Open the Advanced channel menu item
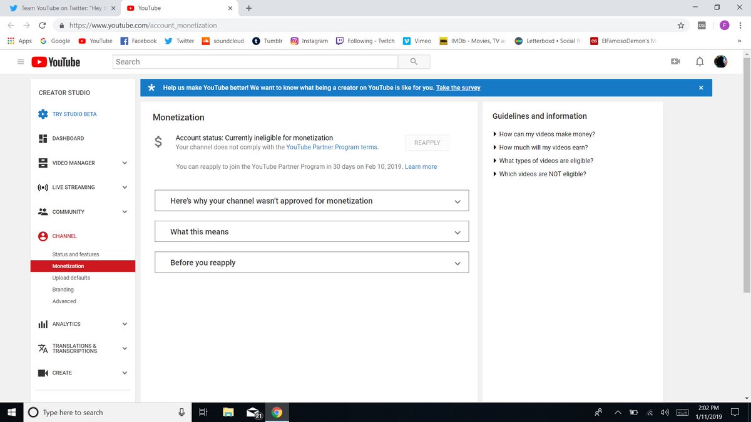The image size is (751, 422). tap(64, 301)
